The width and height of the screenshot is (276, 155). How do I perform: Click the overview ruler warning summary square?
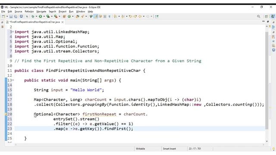click(270, 26)
